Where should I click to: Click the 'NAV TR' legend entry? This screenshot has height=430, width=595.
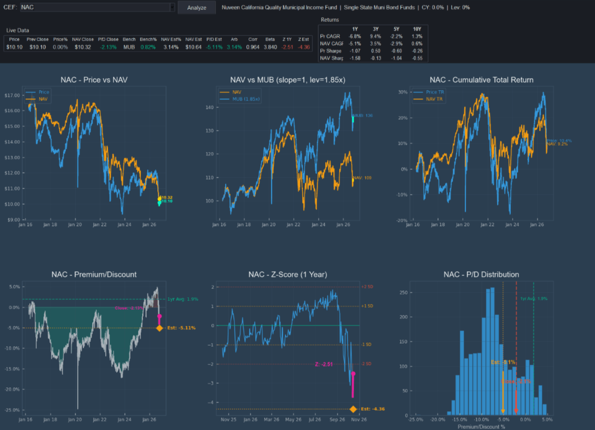tap(428, 99)
